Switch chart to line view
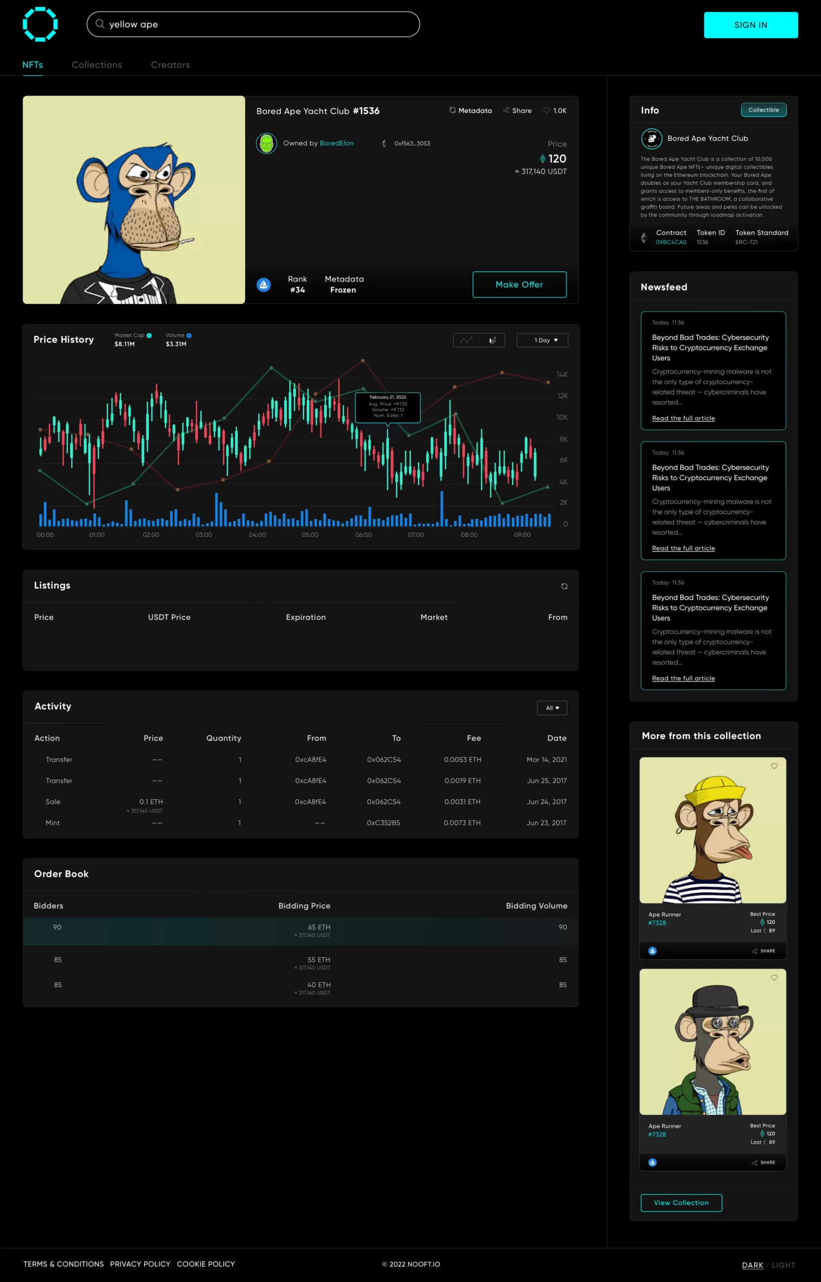The image size is (821, 1282). click(x=466, y=340)
